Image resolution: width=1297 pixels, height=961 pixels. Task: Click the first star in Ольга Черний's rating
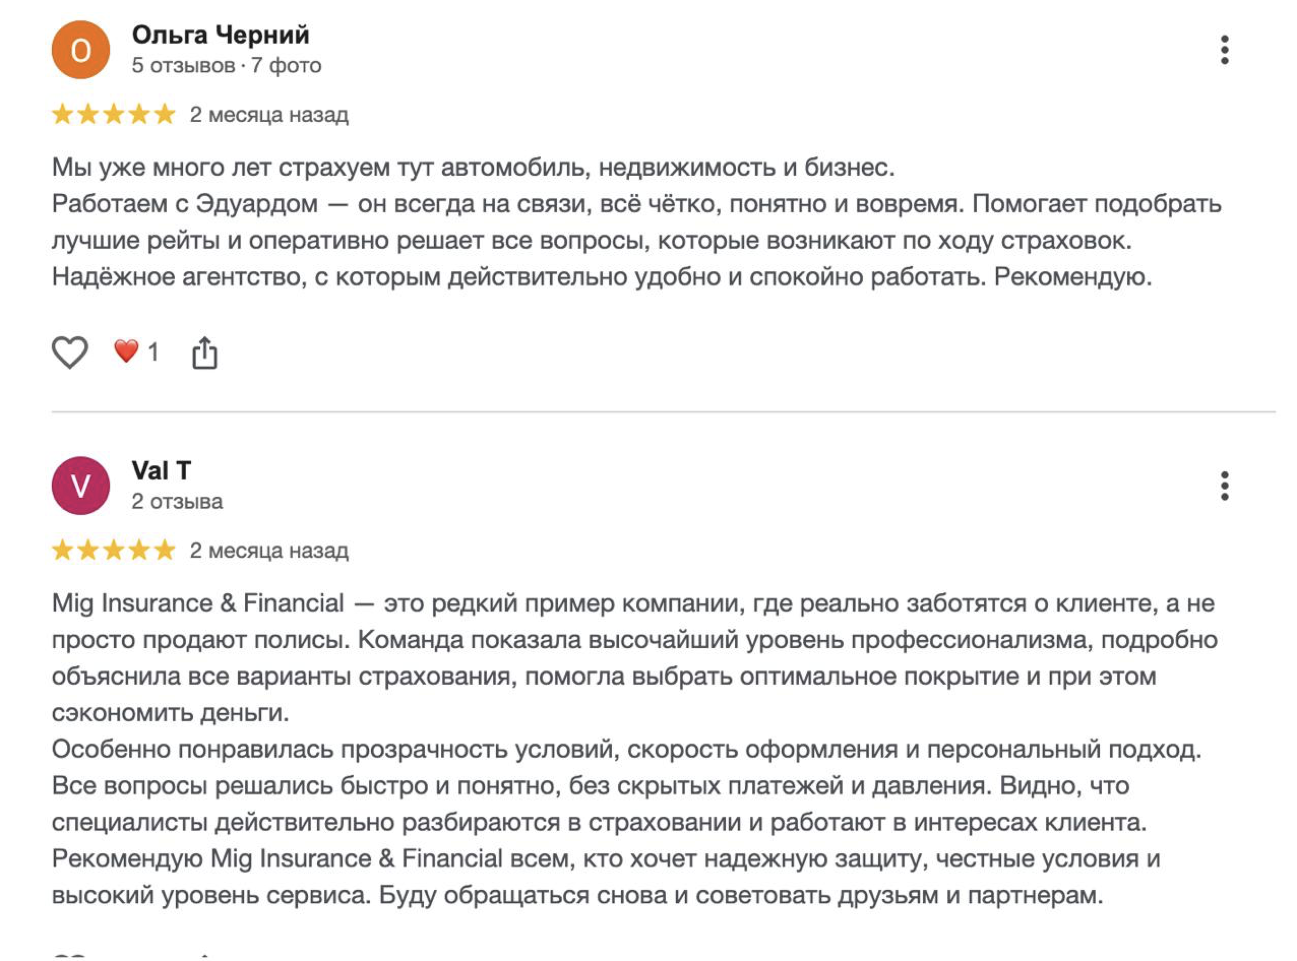point(63,115)
